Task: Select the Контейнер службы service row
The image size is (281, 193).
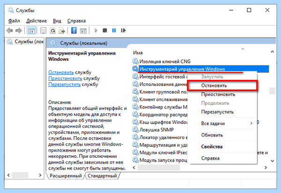Action: 163,107
